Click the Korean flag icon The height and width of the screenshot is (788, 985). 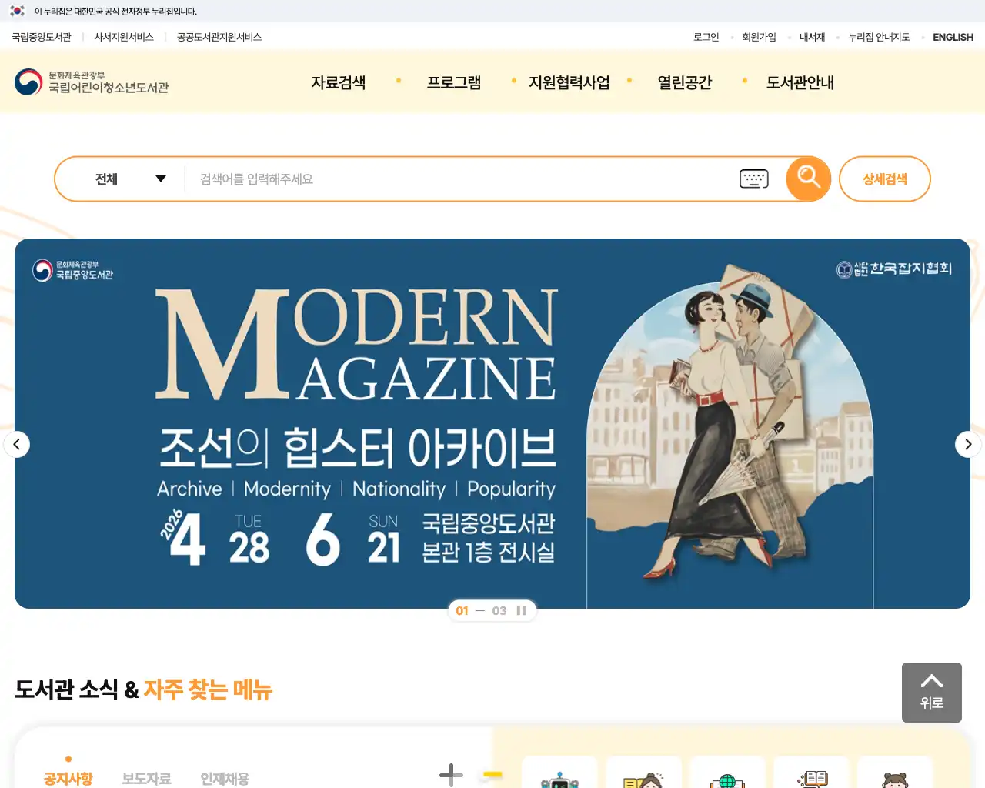[x=18, y=11]
